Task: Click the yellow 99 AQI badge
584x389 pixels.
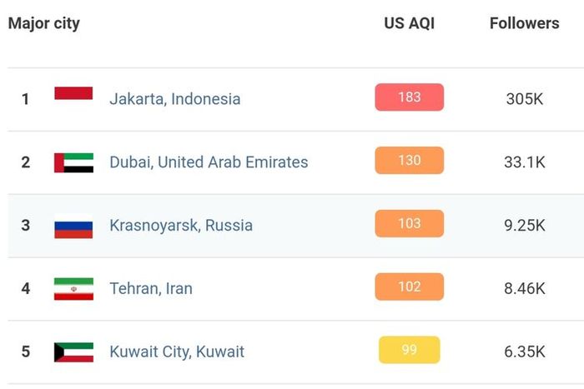Action: 410,350
